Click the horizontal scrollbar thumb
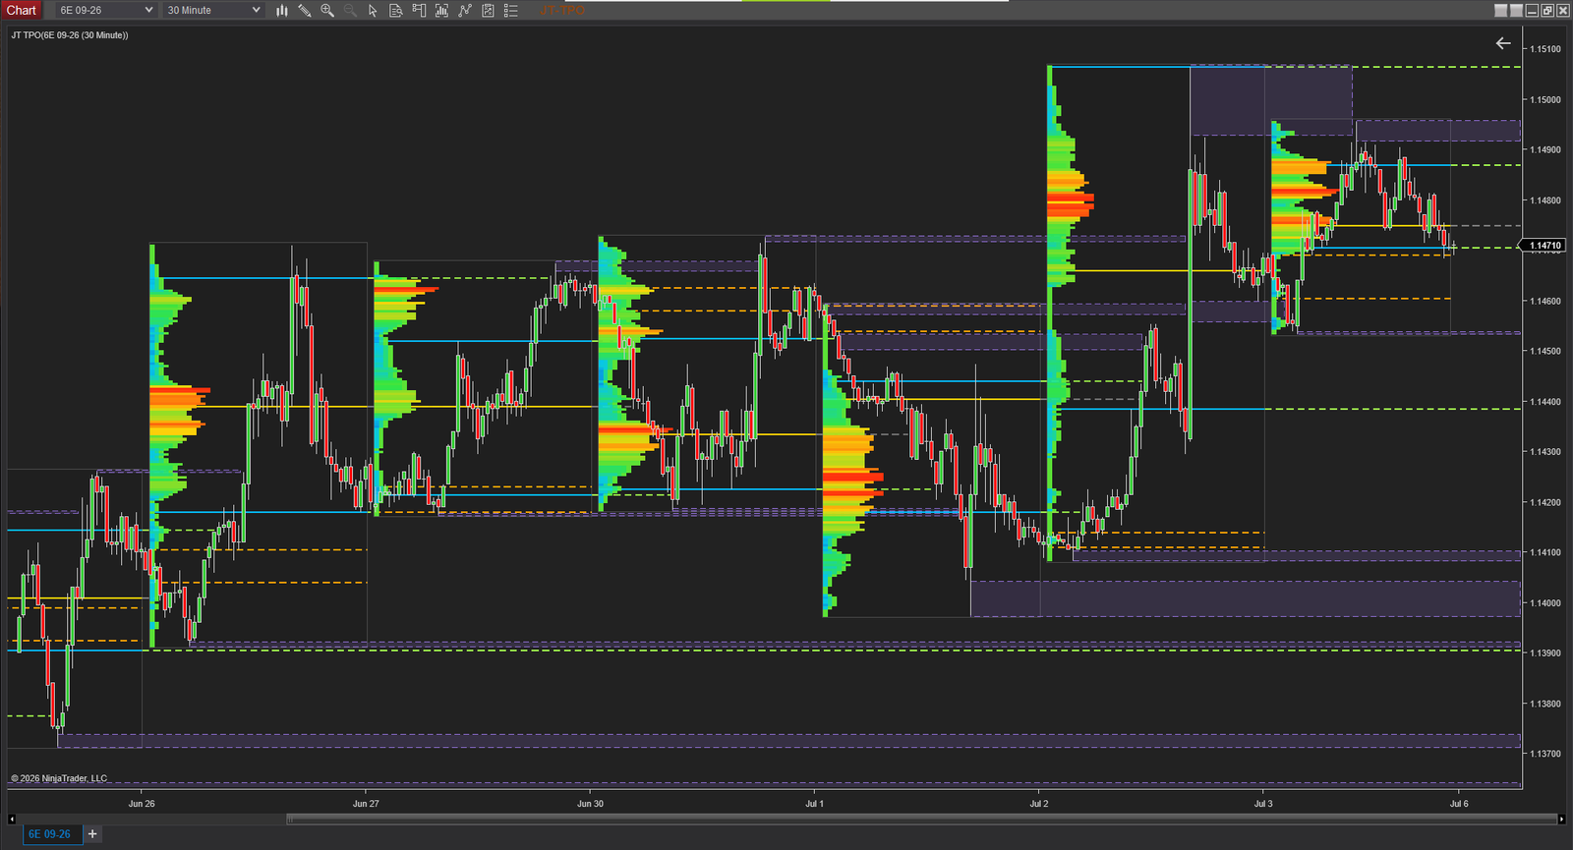This screenshot has height=850, width=1573. pyautogui.click(x=922, y=819)
